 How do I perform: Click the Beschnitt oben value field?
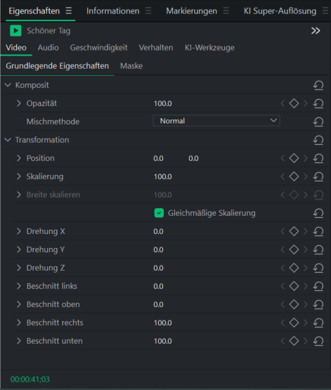(158, 304)
